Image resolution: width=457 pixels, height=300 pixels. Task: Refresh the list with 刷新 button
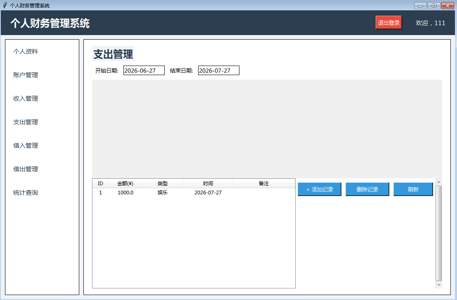[x=413, y=189]
